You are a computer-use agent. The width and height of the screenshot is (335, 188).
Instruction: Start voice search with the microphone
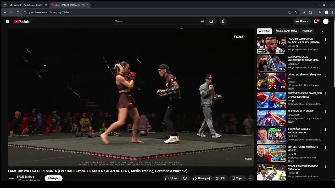(223, 21)
